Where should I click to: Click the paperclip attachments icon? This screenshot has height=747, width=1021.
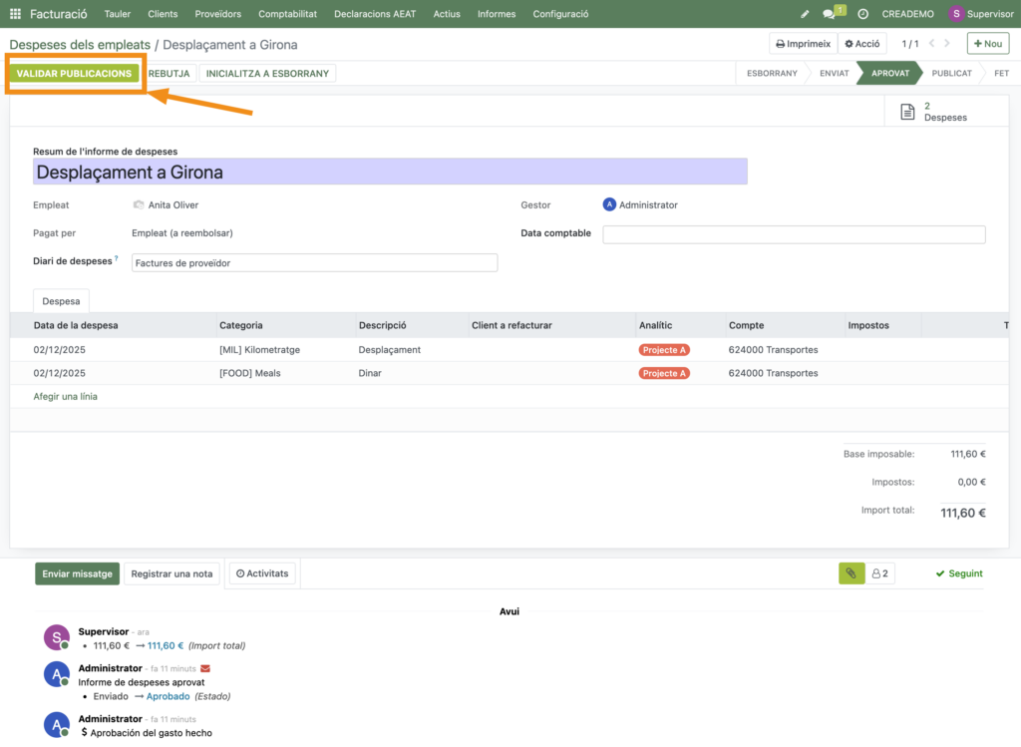click(x=851, y=573)
